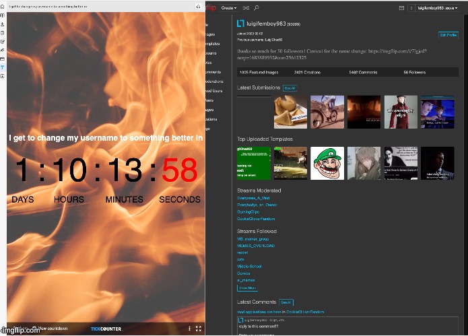Click the 5462 Comments stat
This screenshot has height=336, width=468.
click(x=363, y=72)
